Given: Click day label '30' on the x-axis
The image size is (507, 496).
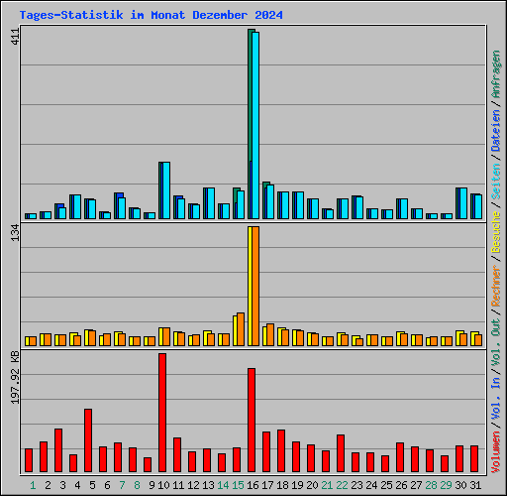Looking at the screenshot, I should click(x=460, y=485).
